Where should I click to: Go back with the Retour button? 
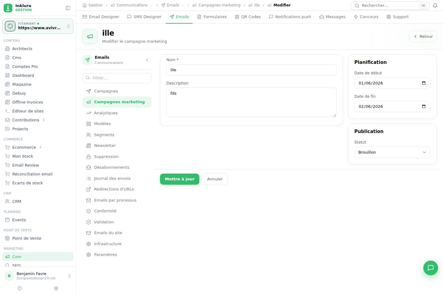423,36
